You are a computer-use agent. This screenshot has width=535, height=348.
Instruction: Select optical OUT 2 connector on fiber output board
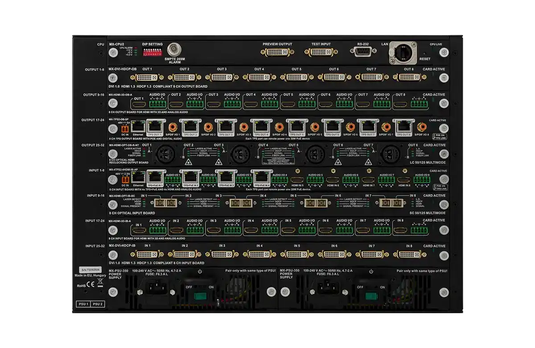tap(166, 154)
